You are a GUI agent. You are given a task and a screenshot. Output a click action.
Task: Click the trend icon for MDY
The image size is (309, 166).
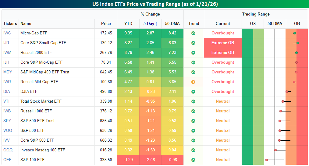click(193, 72)
